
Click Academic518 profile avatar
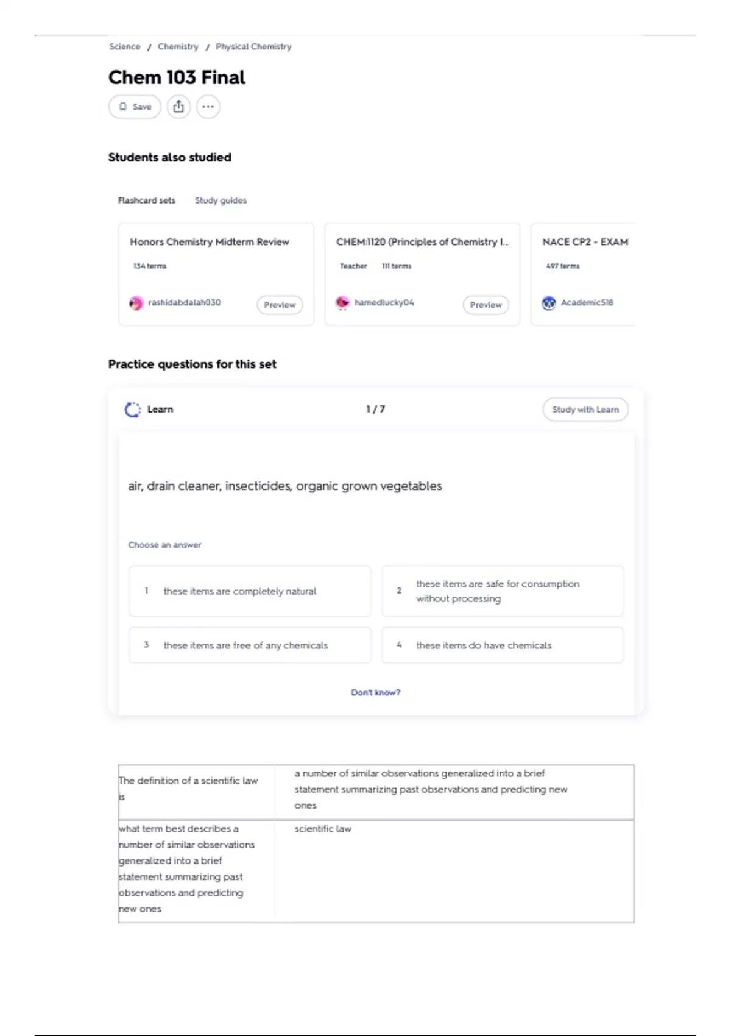[549, 303]
